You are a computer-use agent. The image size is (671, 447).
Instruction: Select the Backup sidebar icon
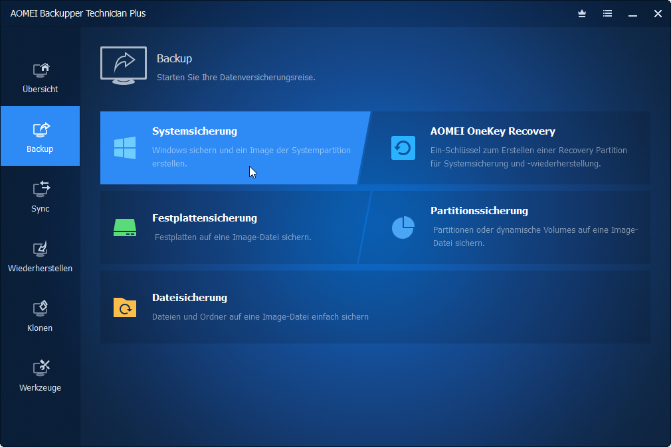click(x=41, y=129)
